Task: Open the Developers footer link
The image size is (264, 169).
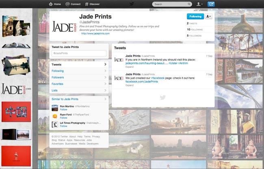Action: pos(93,144)
